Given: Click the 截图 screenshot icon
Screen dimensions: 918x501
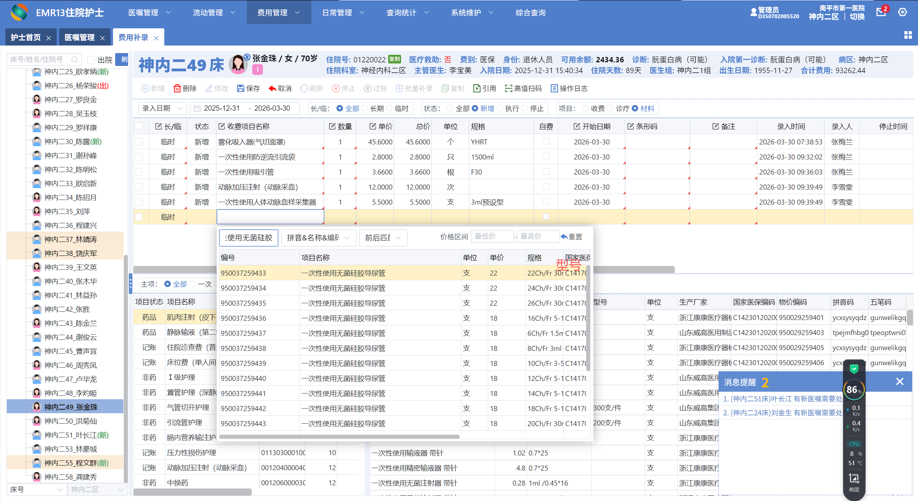Looking at the screenshot, I should (x=854, y=478).
